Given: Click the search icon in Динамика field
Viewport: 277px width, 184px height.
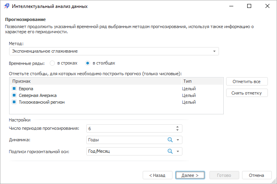Looking at the screenshot, I should (170, 140).
